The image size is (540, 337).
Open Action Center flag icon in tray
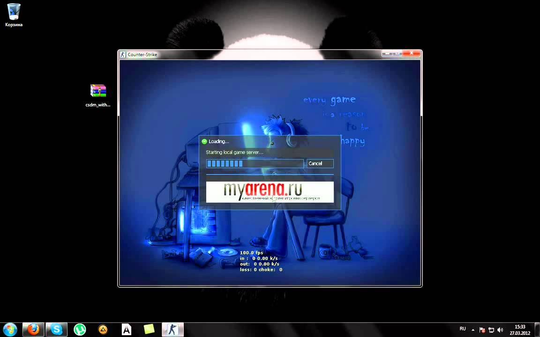482,330
